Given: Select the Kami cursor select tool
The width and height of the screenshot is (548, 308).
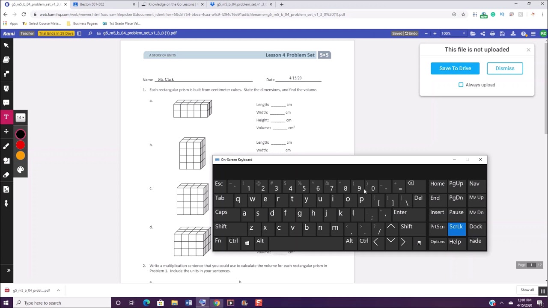Looking at the screenshot, I should click(x=6, y=45).
